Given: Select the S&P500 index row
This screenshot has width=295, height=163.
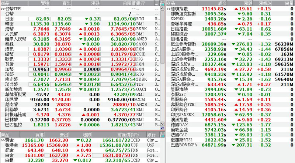Looking at the screenshot, I should (x=230, y=19).
